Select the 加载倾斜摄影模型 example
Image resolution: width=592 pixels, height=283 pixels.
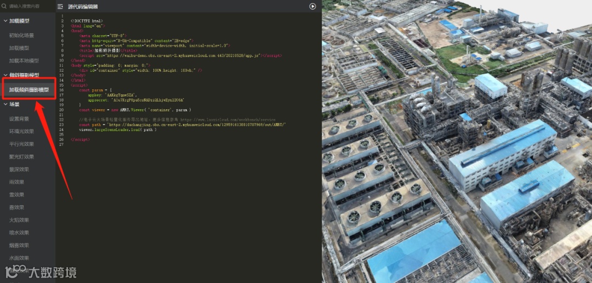pos(29,89)
